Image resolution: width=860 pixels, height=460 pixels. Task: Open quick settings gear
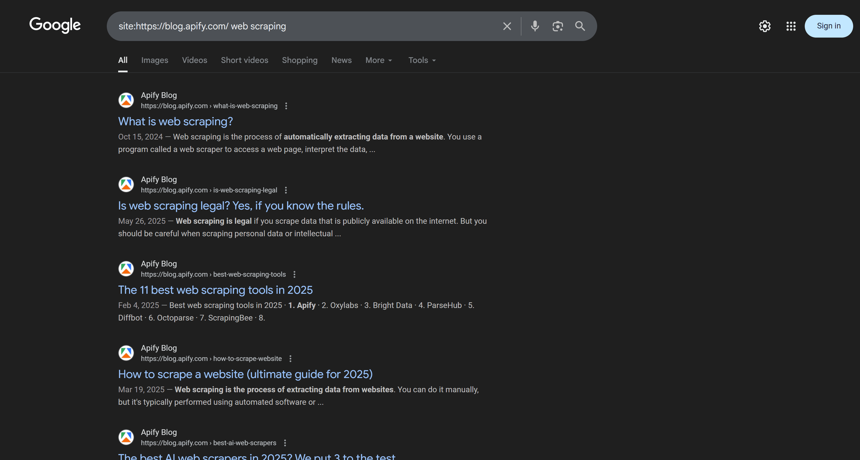tap(765, 26)
